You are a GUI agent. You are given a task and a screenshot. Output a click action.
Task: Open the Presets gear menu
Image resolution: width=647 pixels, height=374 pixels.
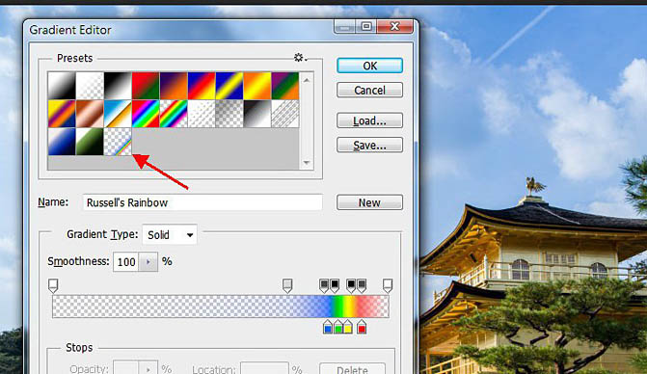tap(301, 58)
